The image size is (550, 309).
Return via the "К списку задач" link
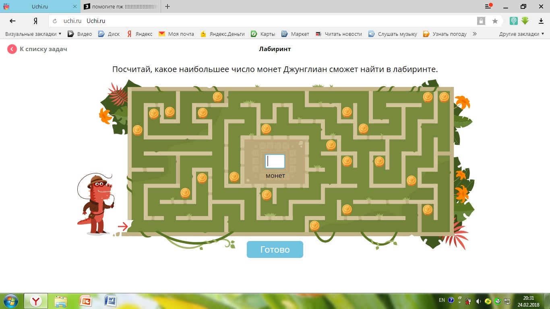click(x=37, y=49)
